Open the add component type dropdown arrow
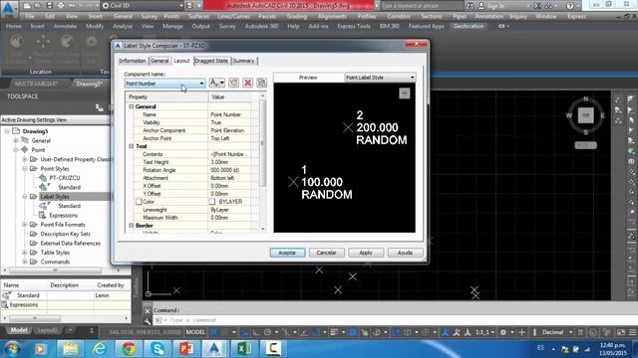Screen dimensions: 638x358 coord(222,83)
